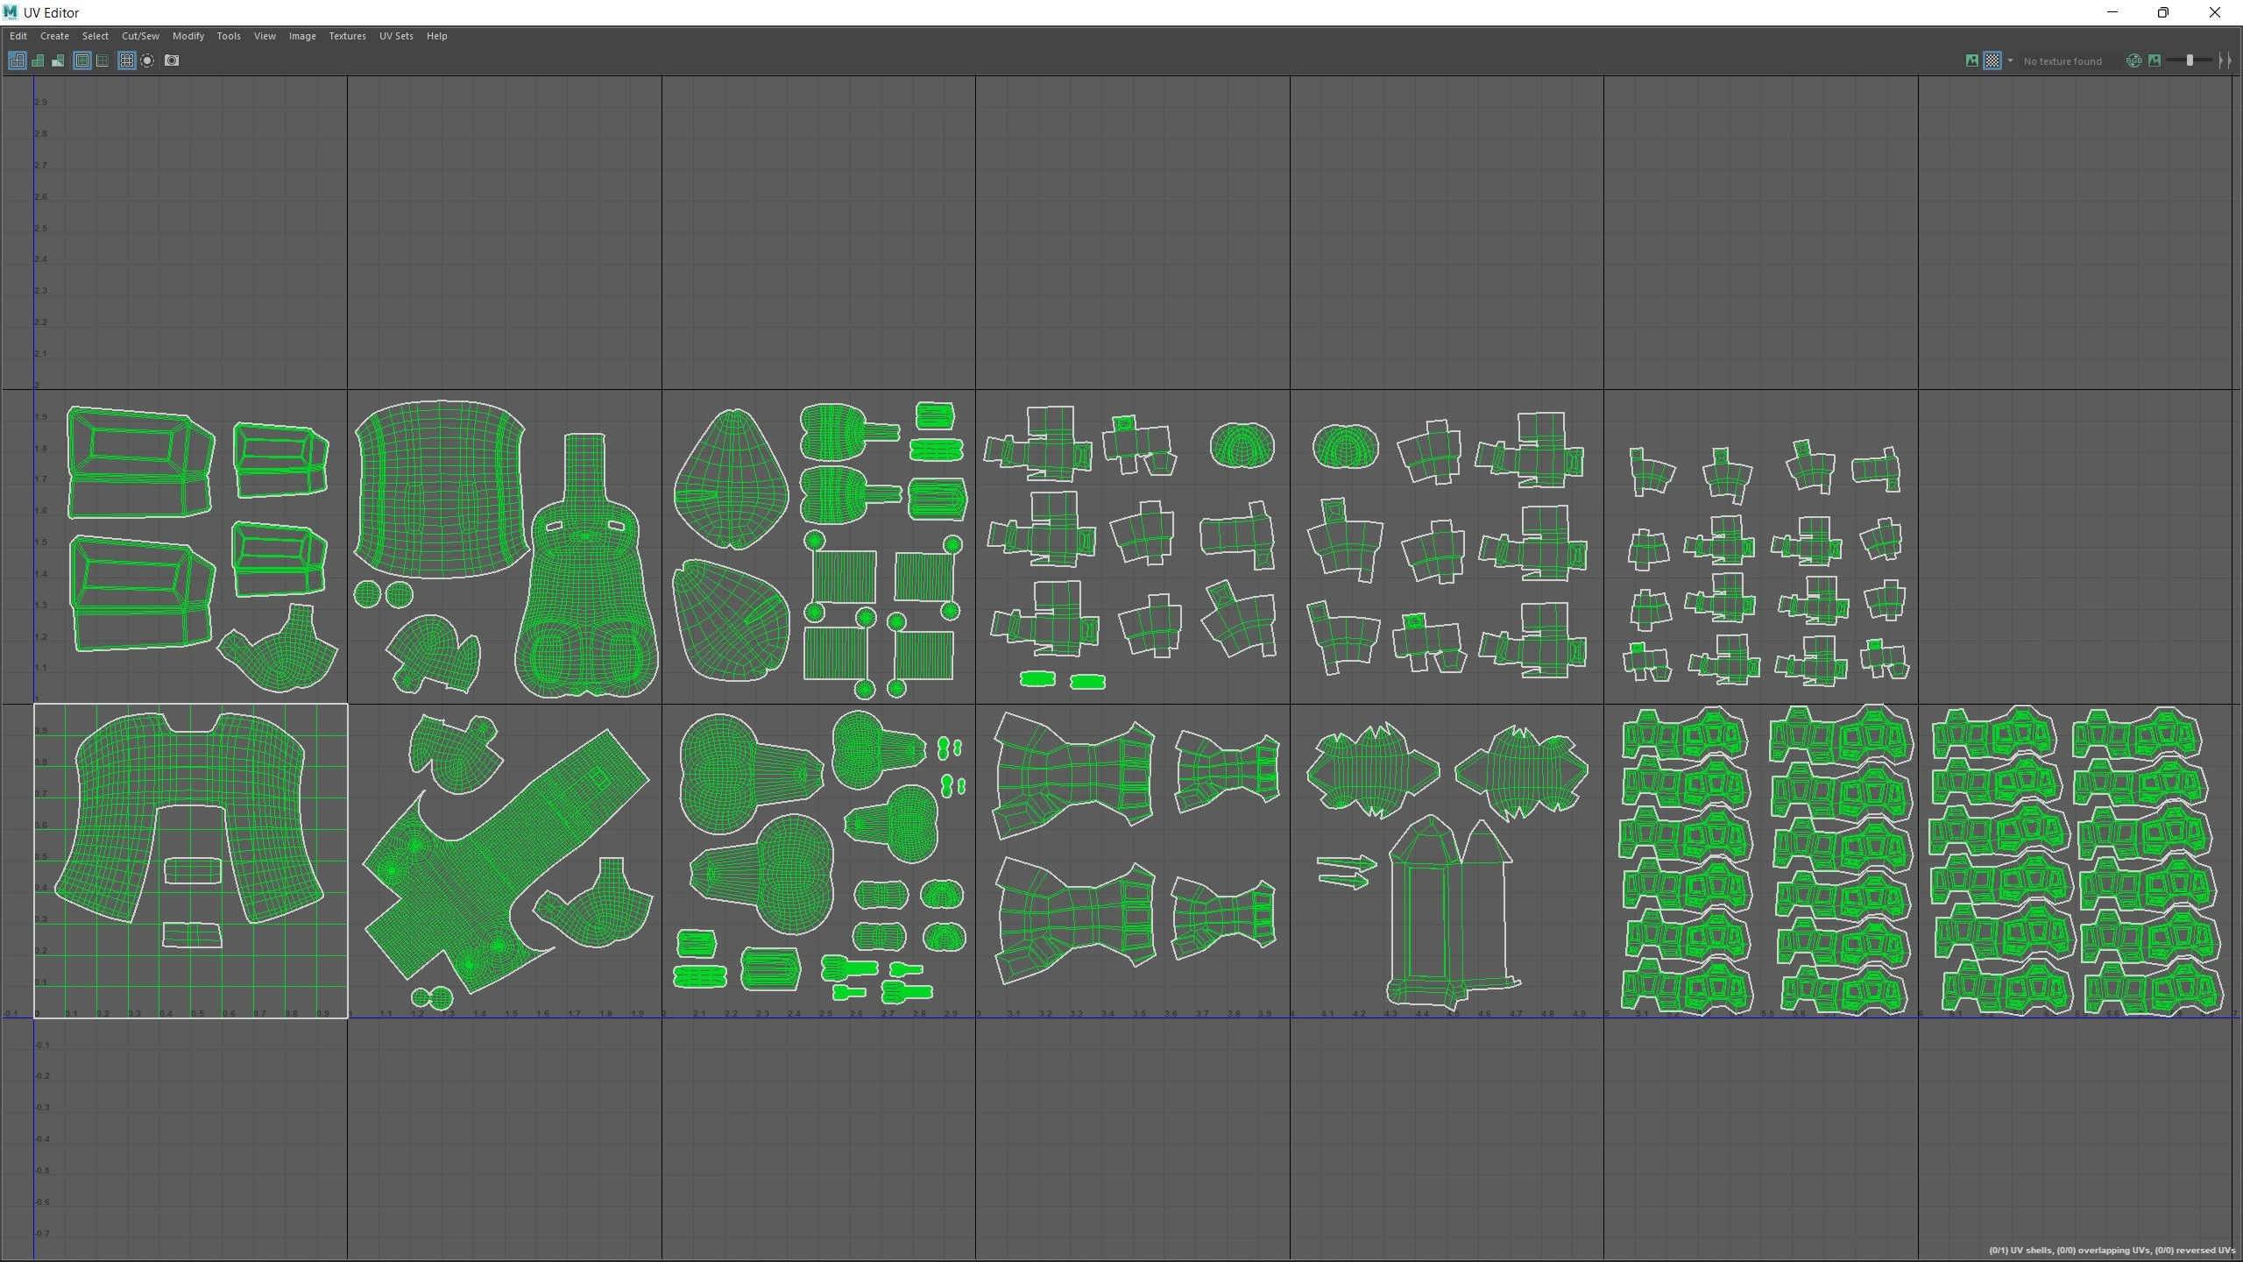Image resolution: width=2243 pixels, height=1262 pixels.
Task: Open dropdown arrow beside checker icon
Action: coord(2010,60)
